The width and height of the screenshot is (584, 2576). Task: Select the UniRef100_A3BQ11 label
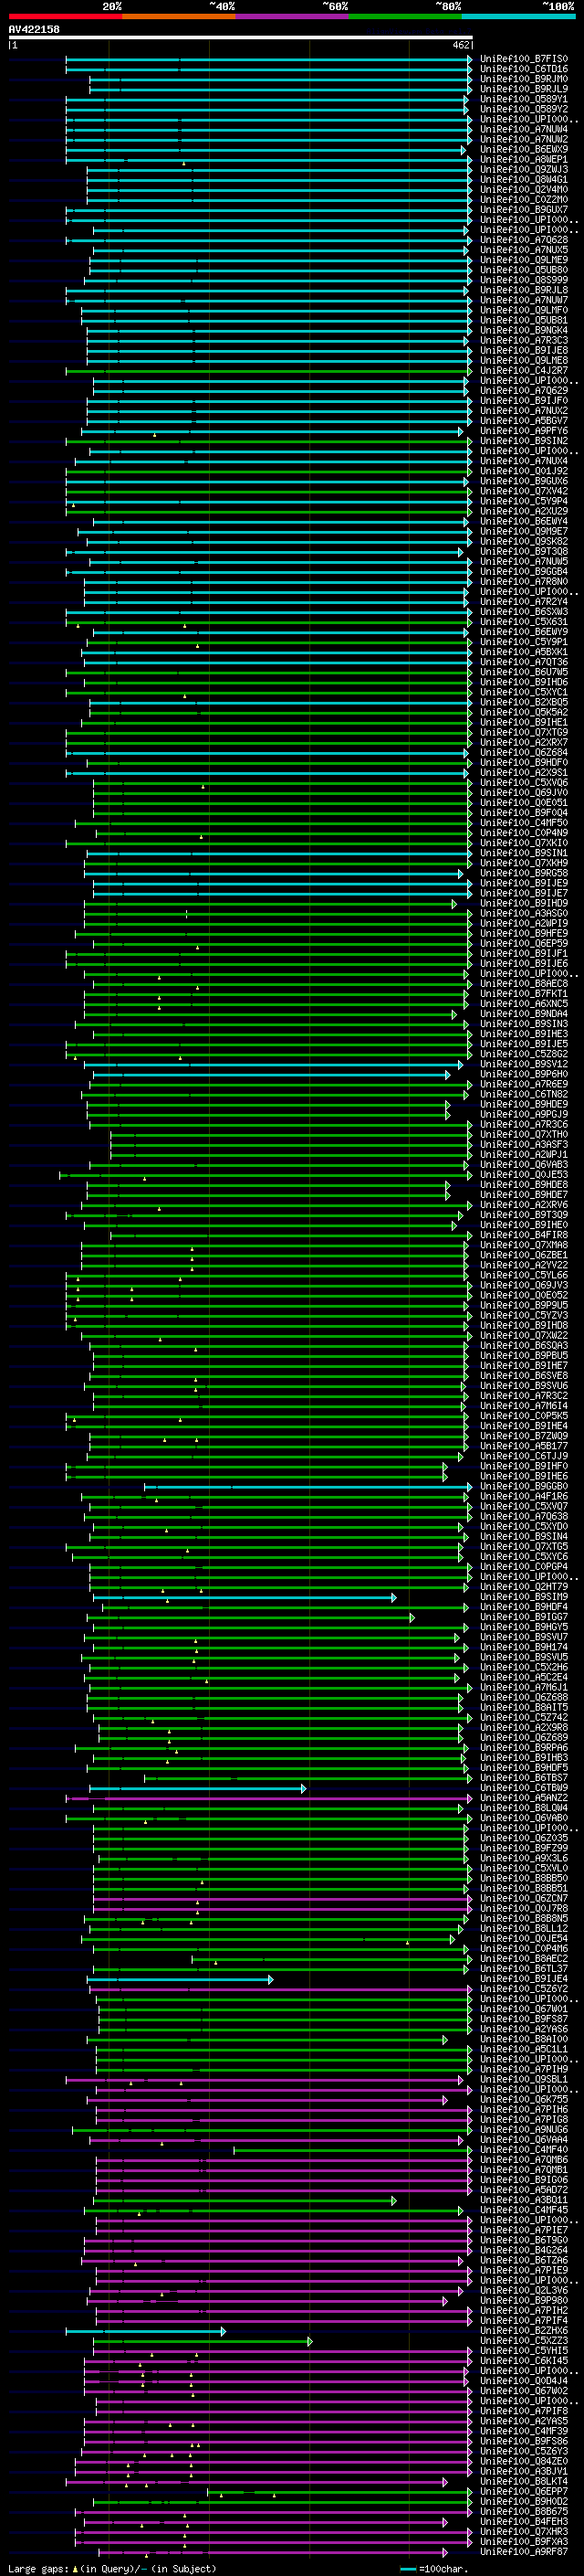point(524,2200)
